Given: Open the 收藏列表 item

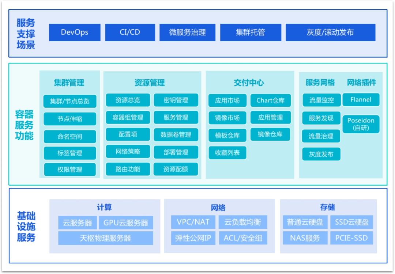Looking at the screenshot, I should [x=227, y=153].
